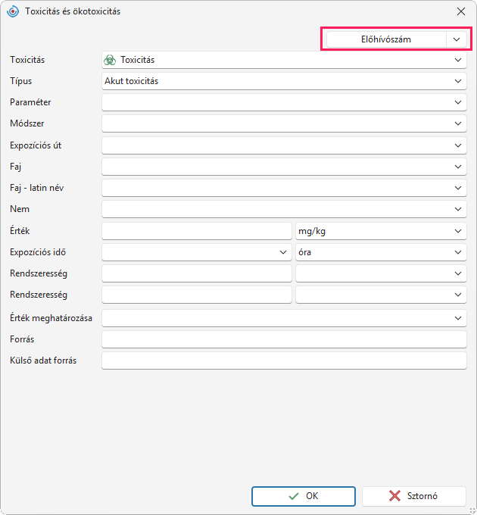Viewport: 477px width, 515px height.
Task: Click the second Rendszeresség input field
Action: pyautogui.click(x=197, y=295)
